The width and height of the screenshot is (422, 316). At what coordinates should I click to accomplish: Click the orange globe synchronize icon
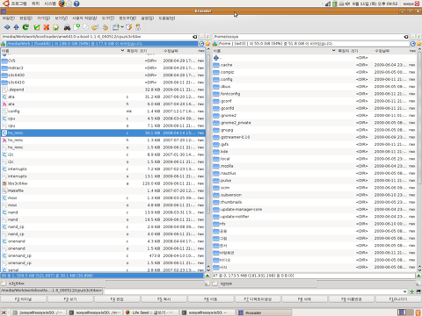[95, 27]
